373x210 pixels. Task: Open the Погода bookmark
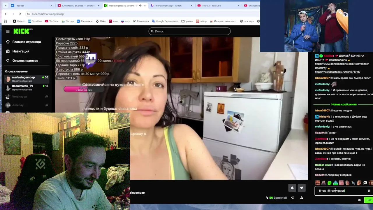(67, 21)
